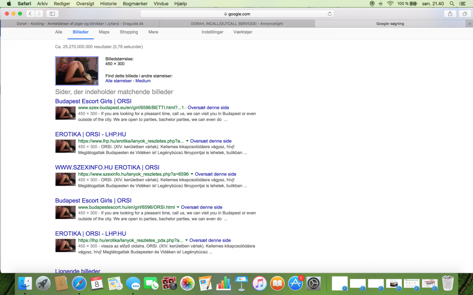The width and height of the screenshot is (473, 295).
Task: Open the Historie menu
Action: pos(108,4)
